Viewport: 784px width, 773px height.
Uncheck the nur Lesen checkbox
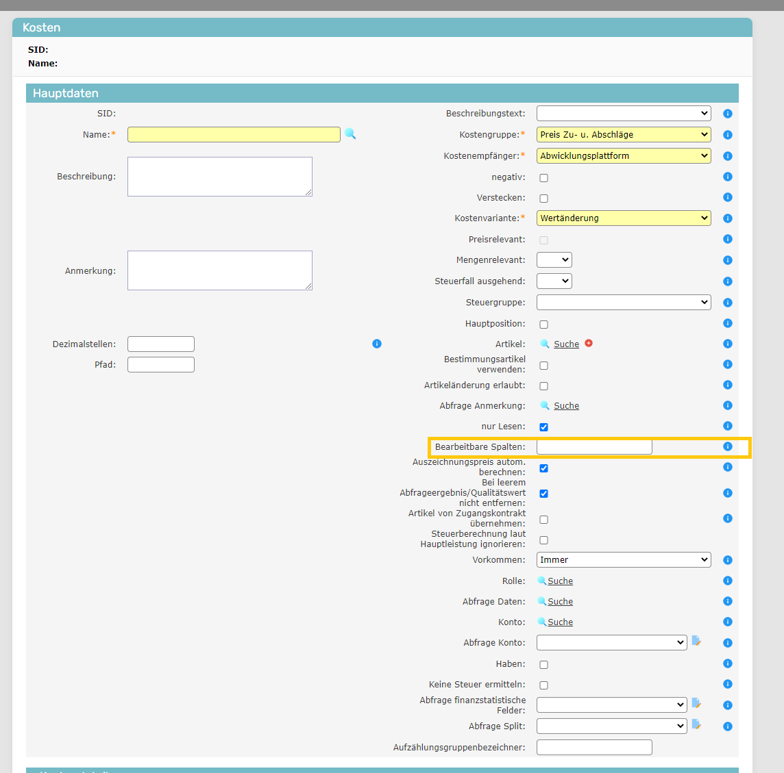pos(543,427)
